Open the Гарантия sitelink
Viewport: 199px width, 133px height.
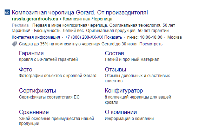(x=31, y=53)
